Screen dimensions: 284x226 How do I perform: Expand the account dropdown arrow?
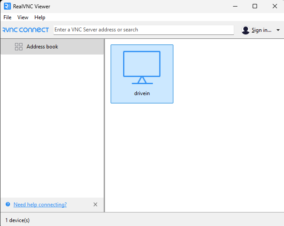[x=278, y=30]
